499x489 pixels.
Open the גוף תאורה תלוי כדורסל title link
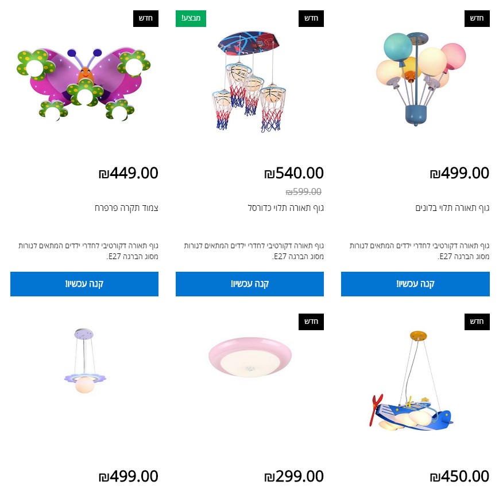[x=286, y=208]
